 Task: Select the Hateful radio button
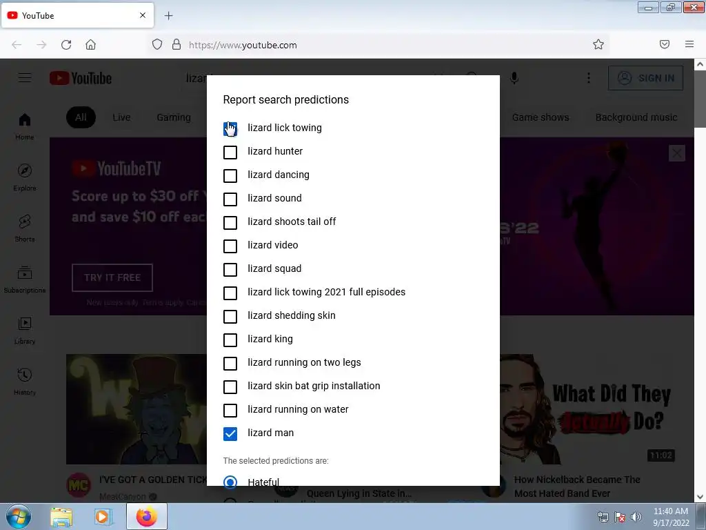(x=230, y=482)
